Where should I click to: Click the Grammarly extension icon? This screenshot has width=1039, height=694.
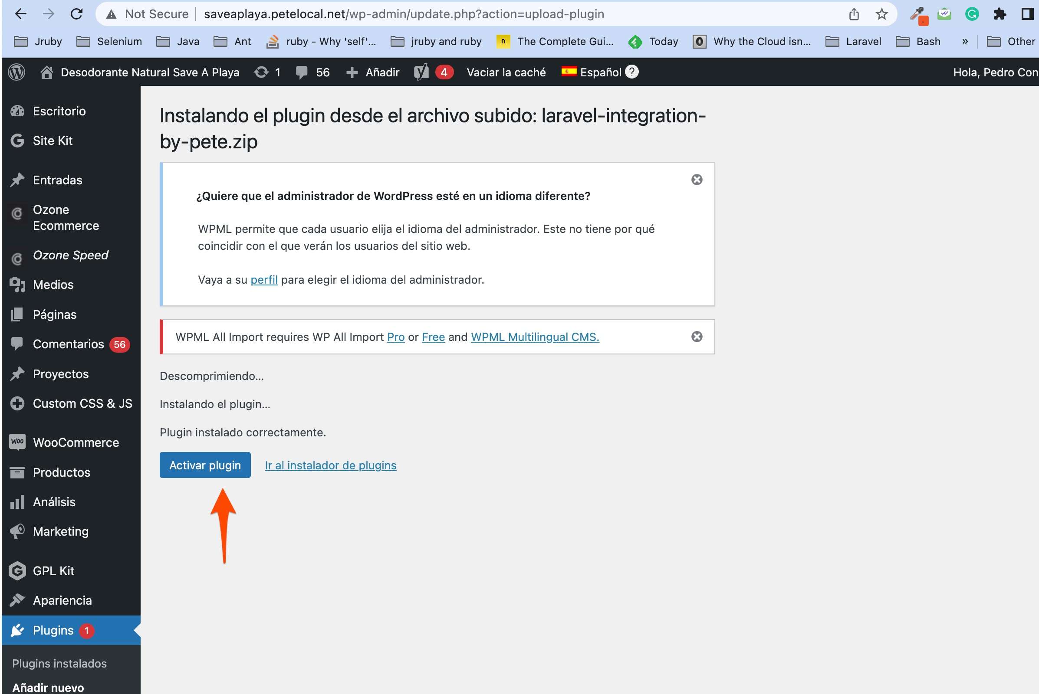pos(972,14)
